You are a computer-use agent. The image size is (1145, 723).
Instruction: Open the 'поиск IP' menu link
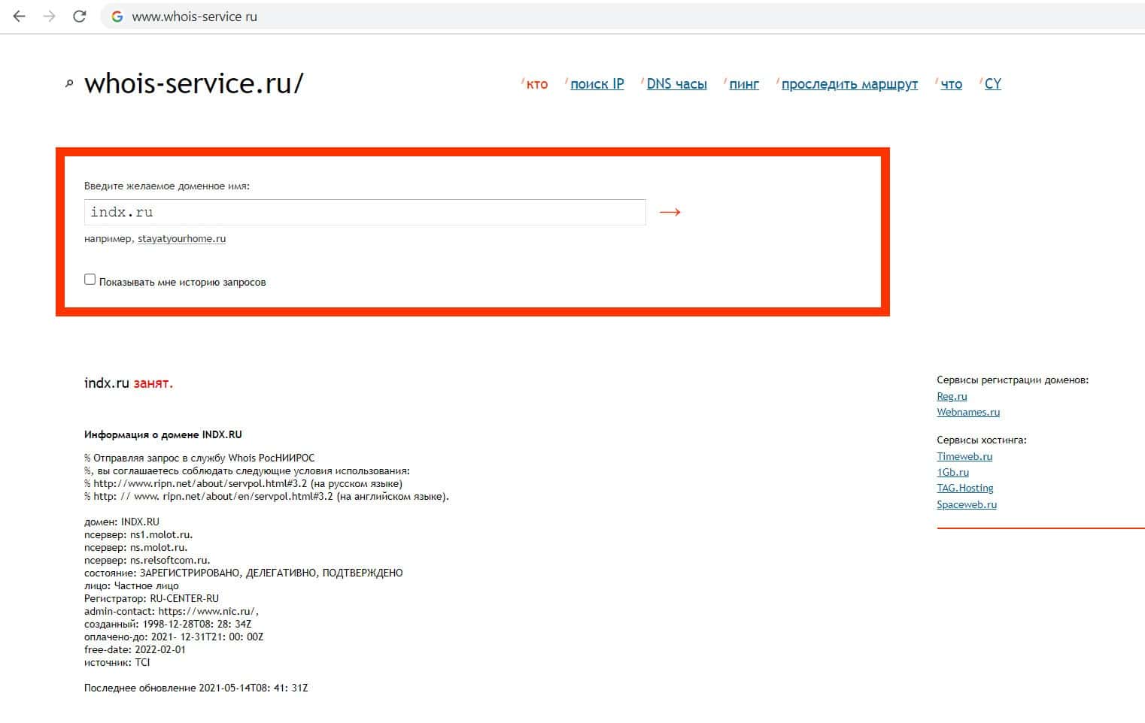597,84
